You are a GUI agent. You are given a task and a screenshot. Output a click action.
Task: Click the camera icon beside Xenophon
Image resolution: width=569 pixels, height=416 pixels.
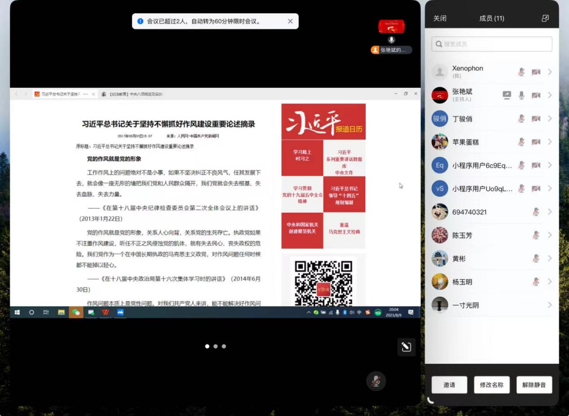pos(536,72)
